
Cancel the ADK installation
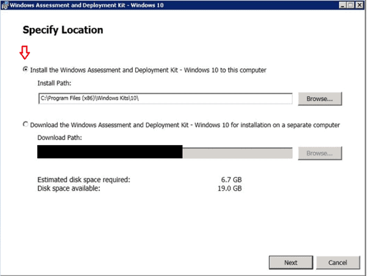[338, 263]
